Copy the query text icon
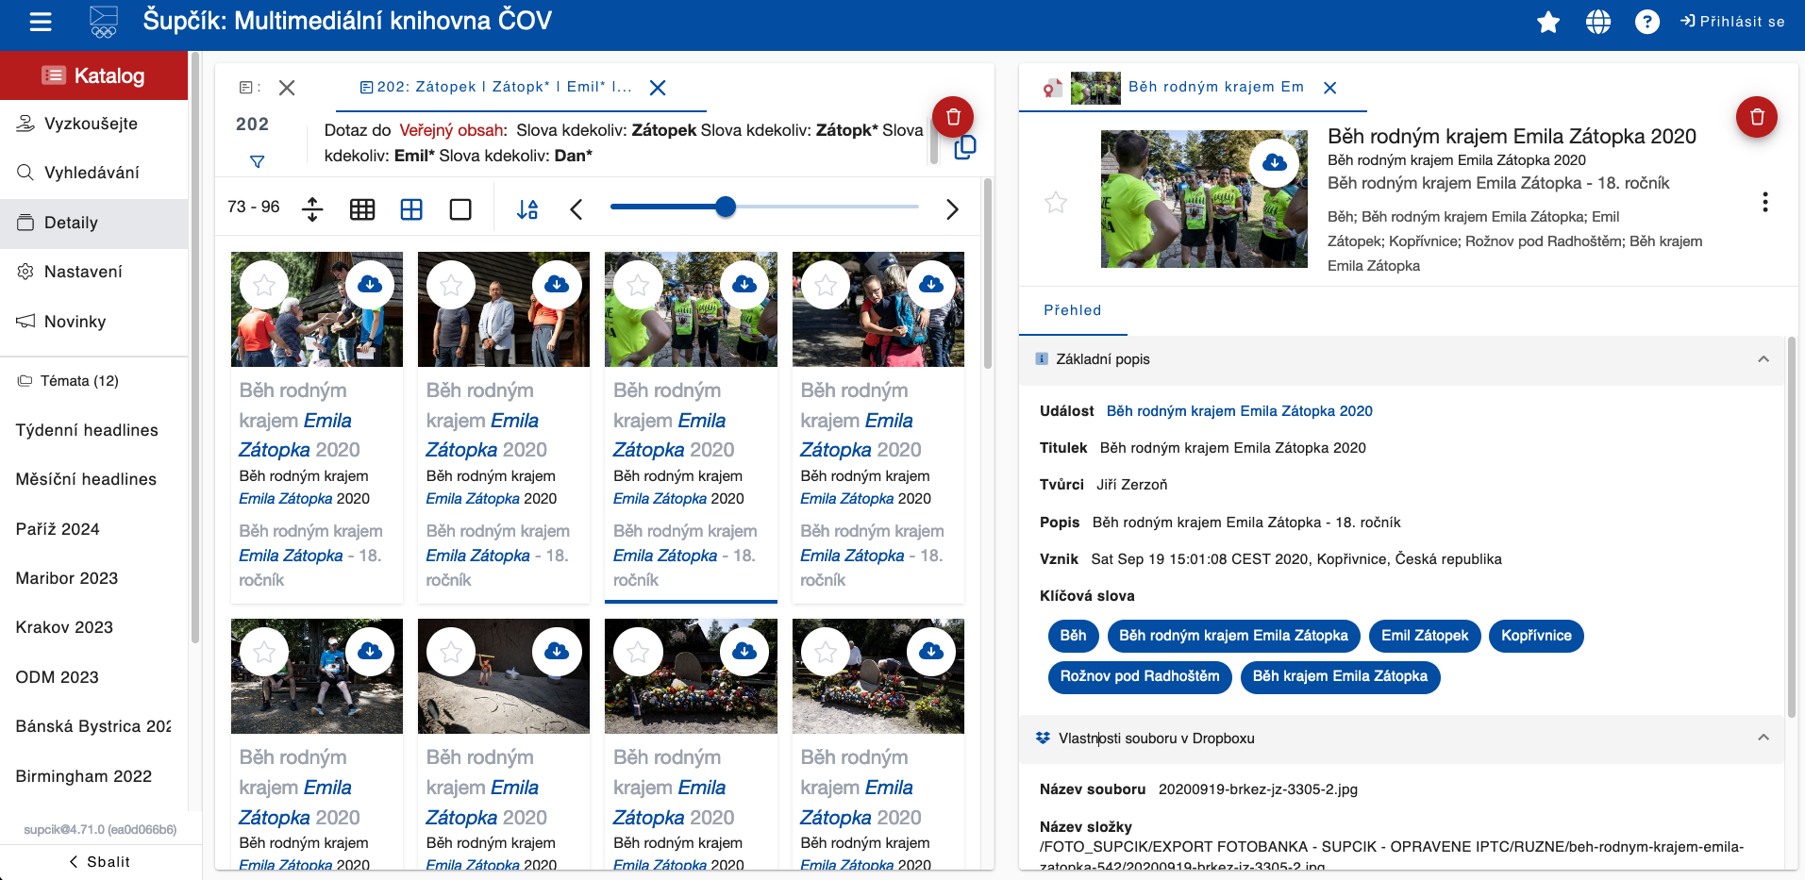 tap(964, 148)
